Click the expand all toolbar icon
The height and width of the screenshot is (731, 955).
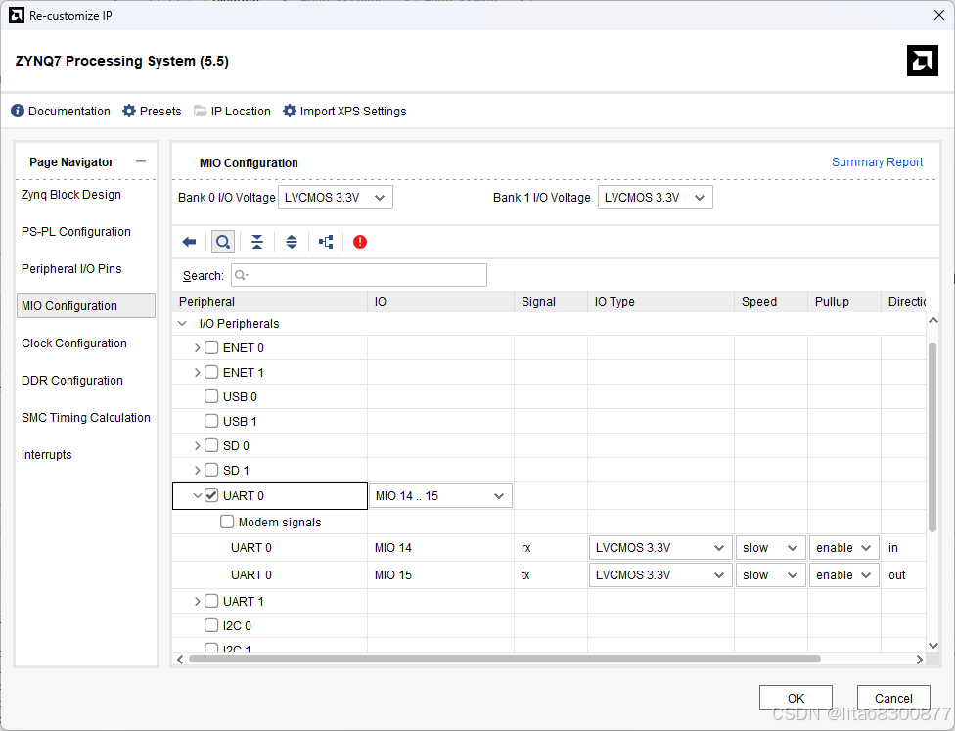tap(292, 242)
